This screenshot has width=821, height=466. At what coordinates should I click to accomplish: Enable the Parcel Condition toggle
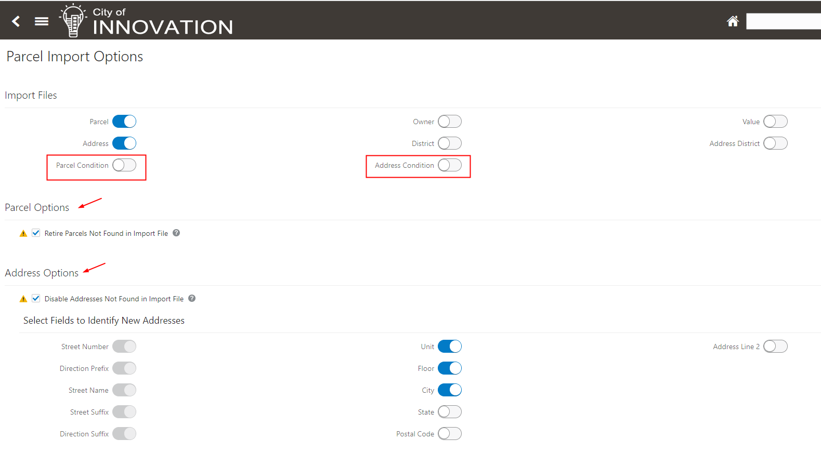pos(124,165)
